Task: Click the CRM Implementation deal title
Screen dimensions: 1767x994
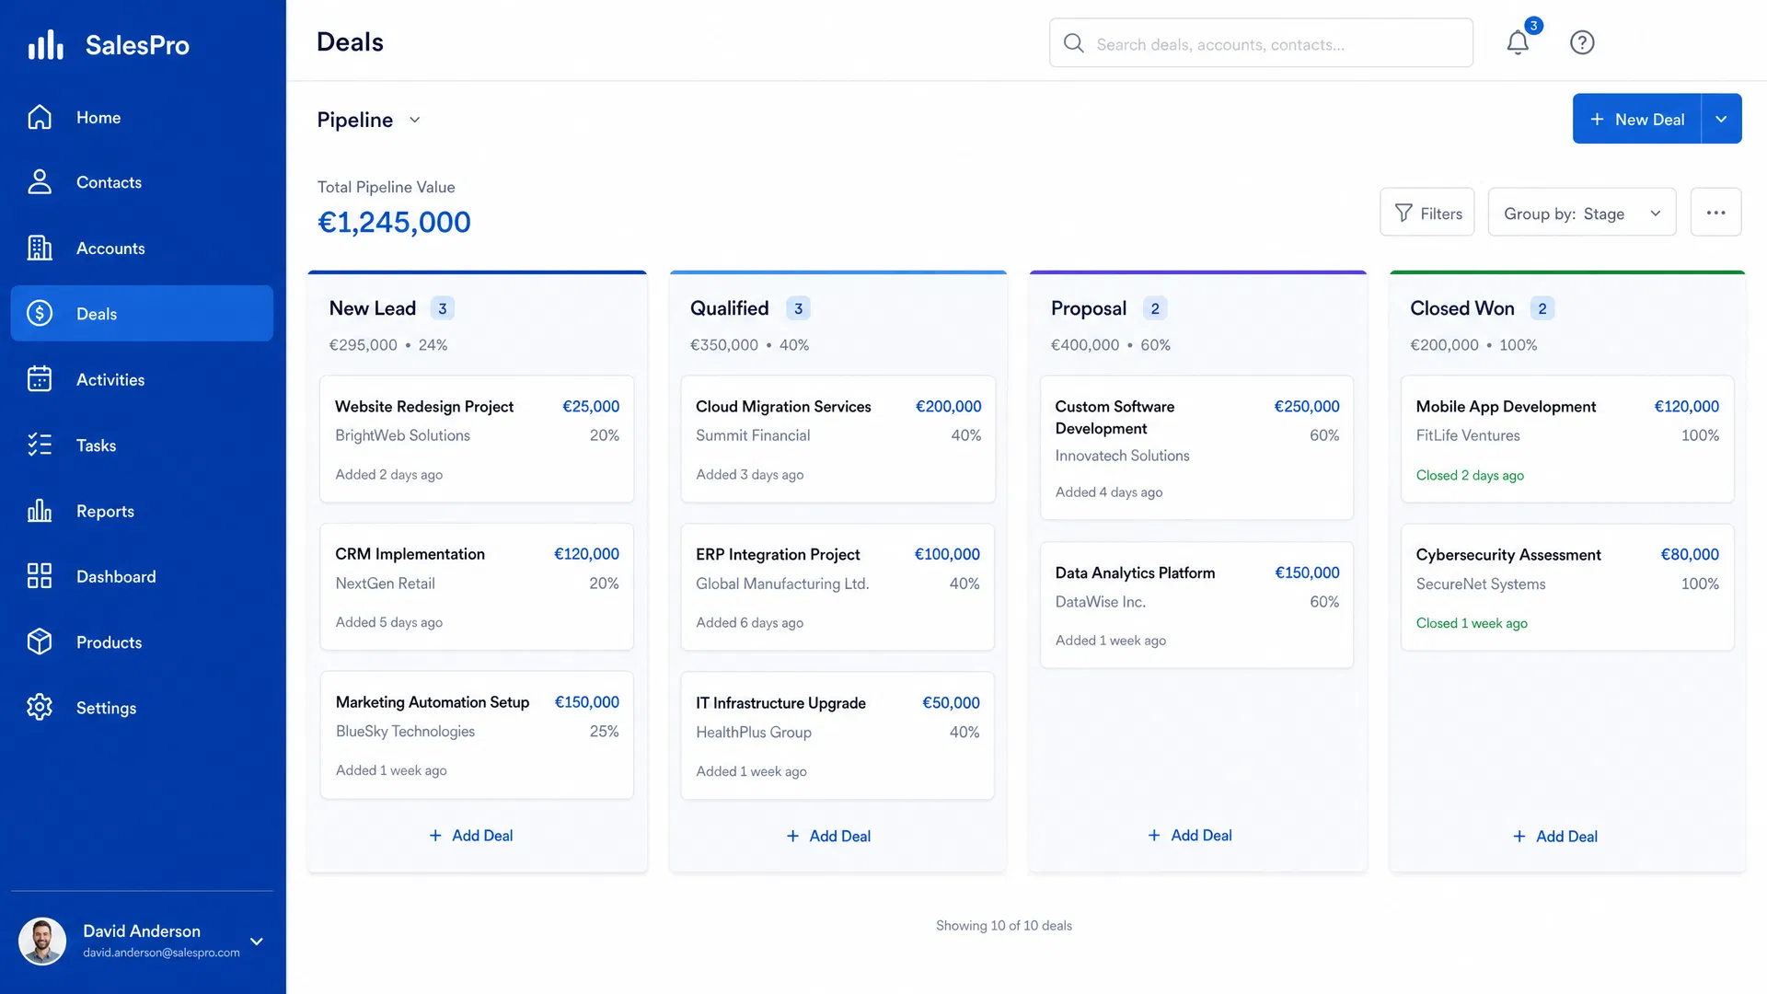Action: (410, 554)
